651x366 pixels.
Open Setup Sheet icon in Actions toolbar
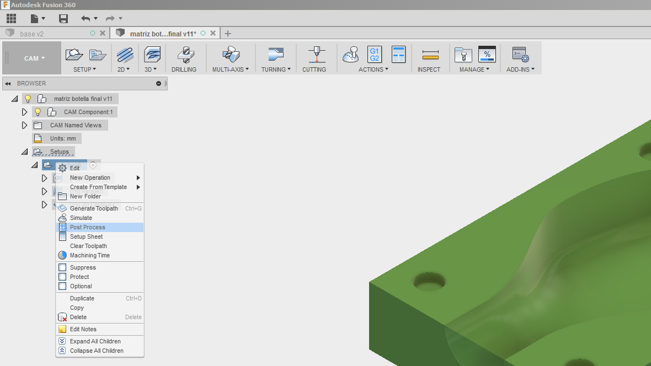[398, 55]
